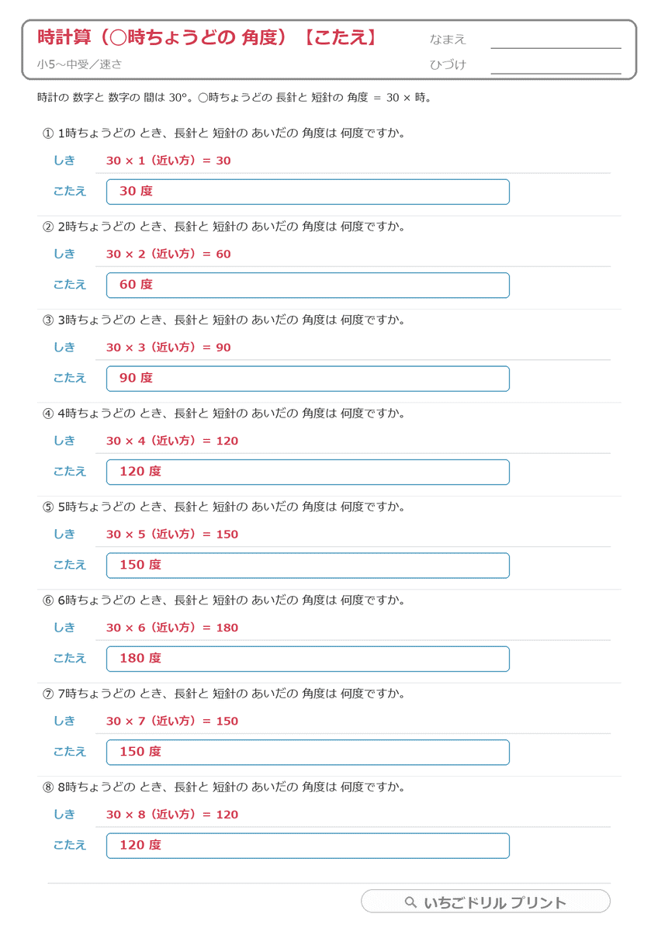Click the answer box showing 60 度
This screenshot has width=658, height=931.
(x=308, y=285)
